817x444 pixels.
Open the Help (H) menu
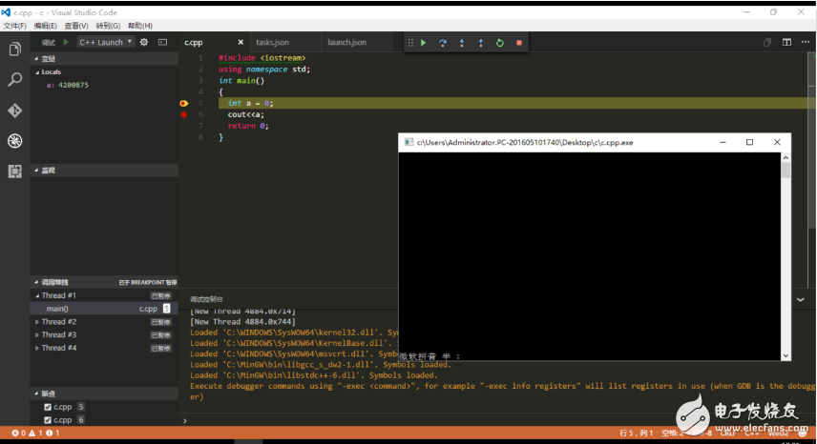(140, 26)
